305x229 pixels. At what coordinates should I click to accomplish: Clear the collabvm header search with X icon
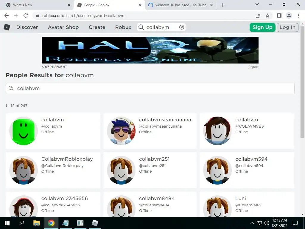click(x=181, y=27)
